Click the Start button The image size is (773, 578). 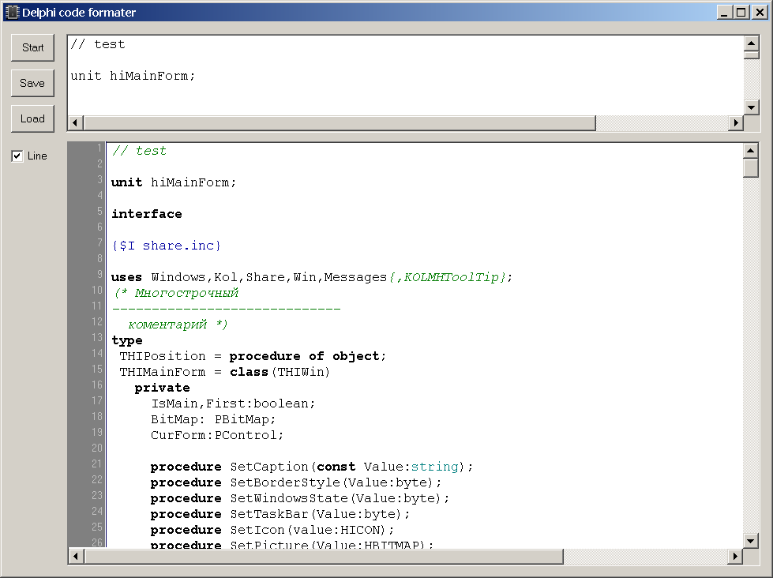click(32, 48)
